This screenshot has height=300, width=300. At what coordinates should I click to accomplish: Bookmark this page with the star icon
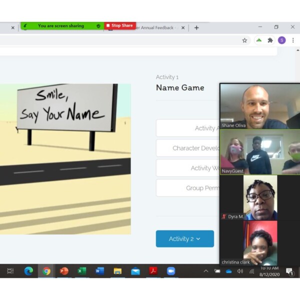click(x=244, y=40)
